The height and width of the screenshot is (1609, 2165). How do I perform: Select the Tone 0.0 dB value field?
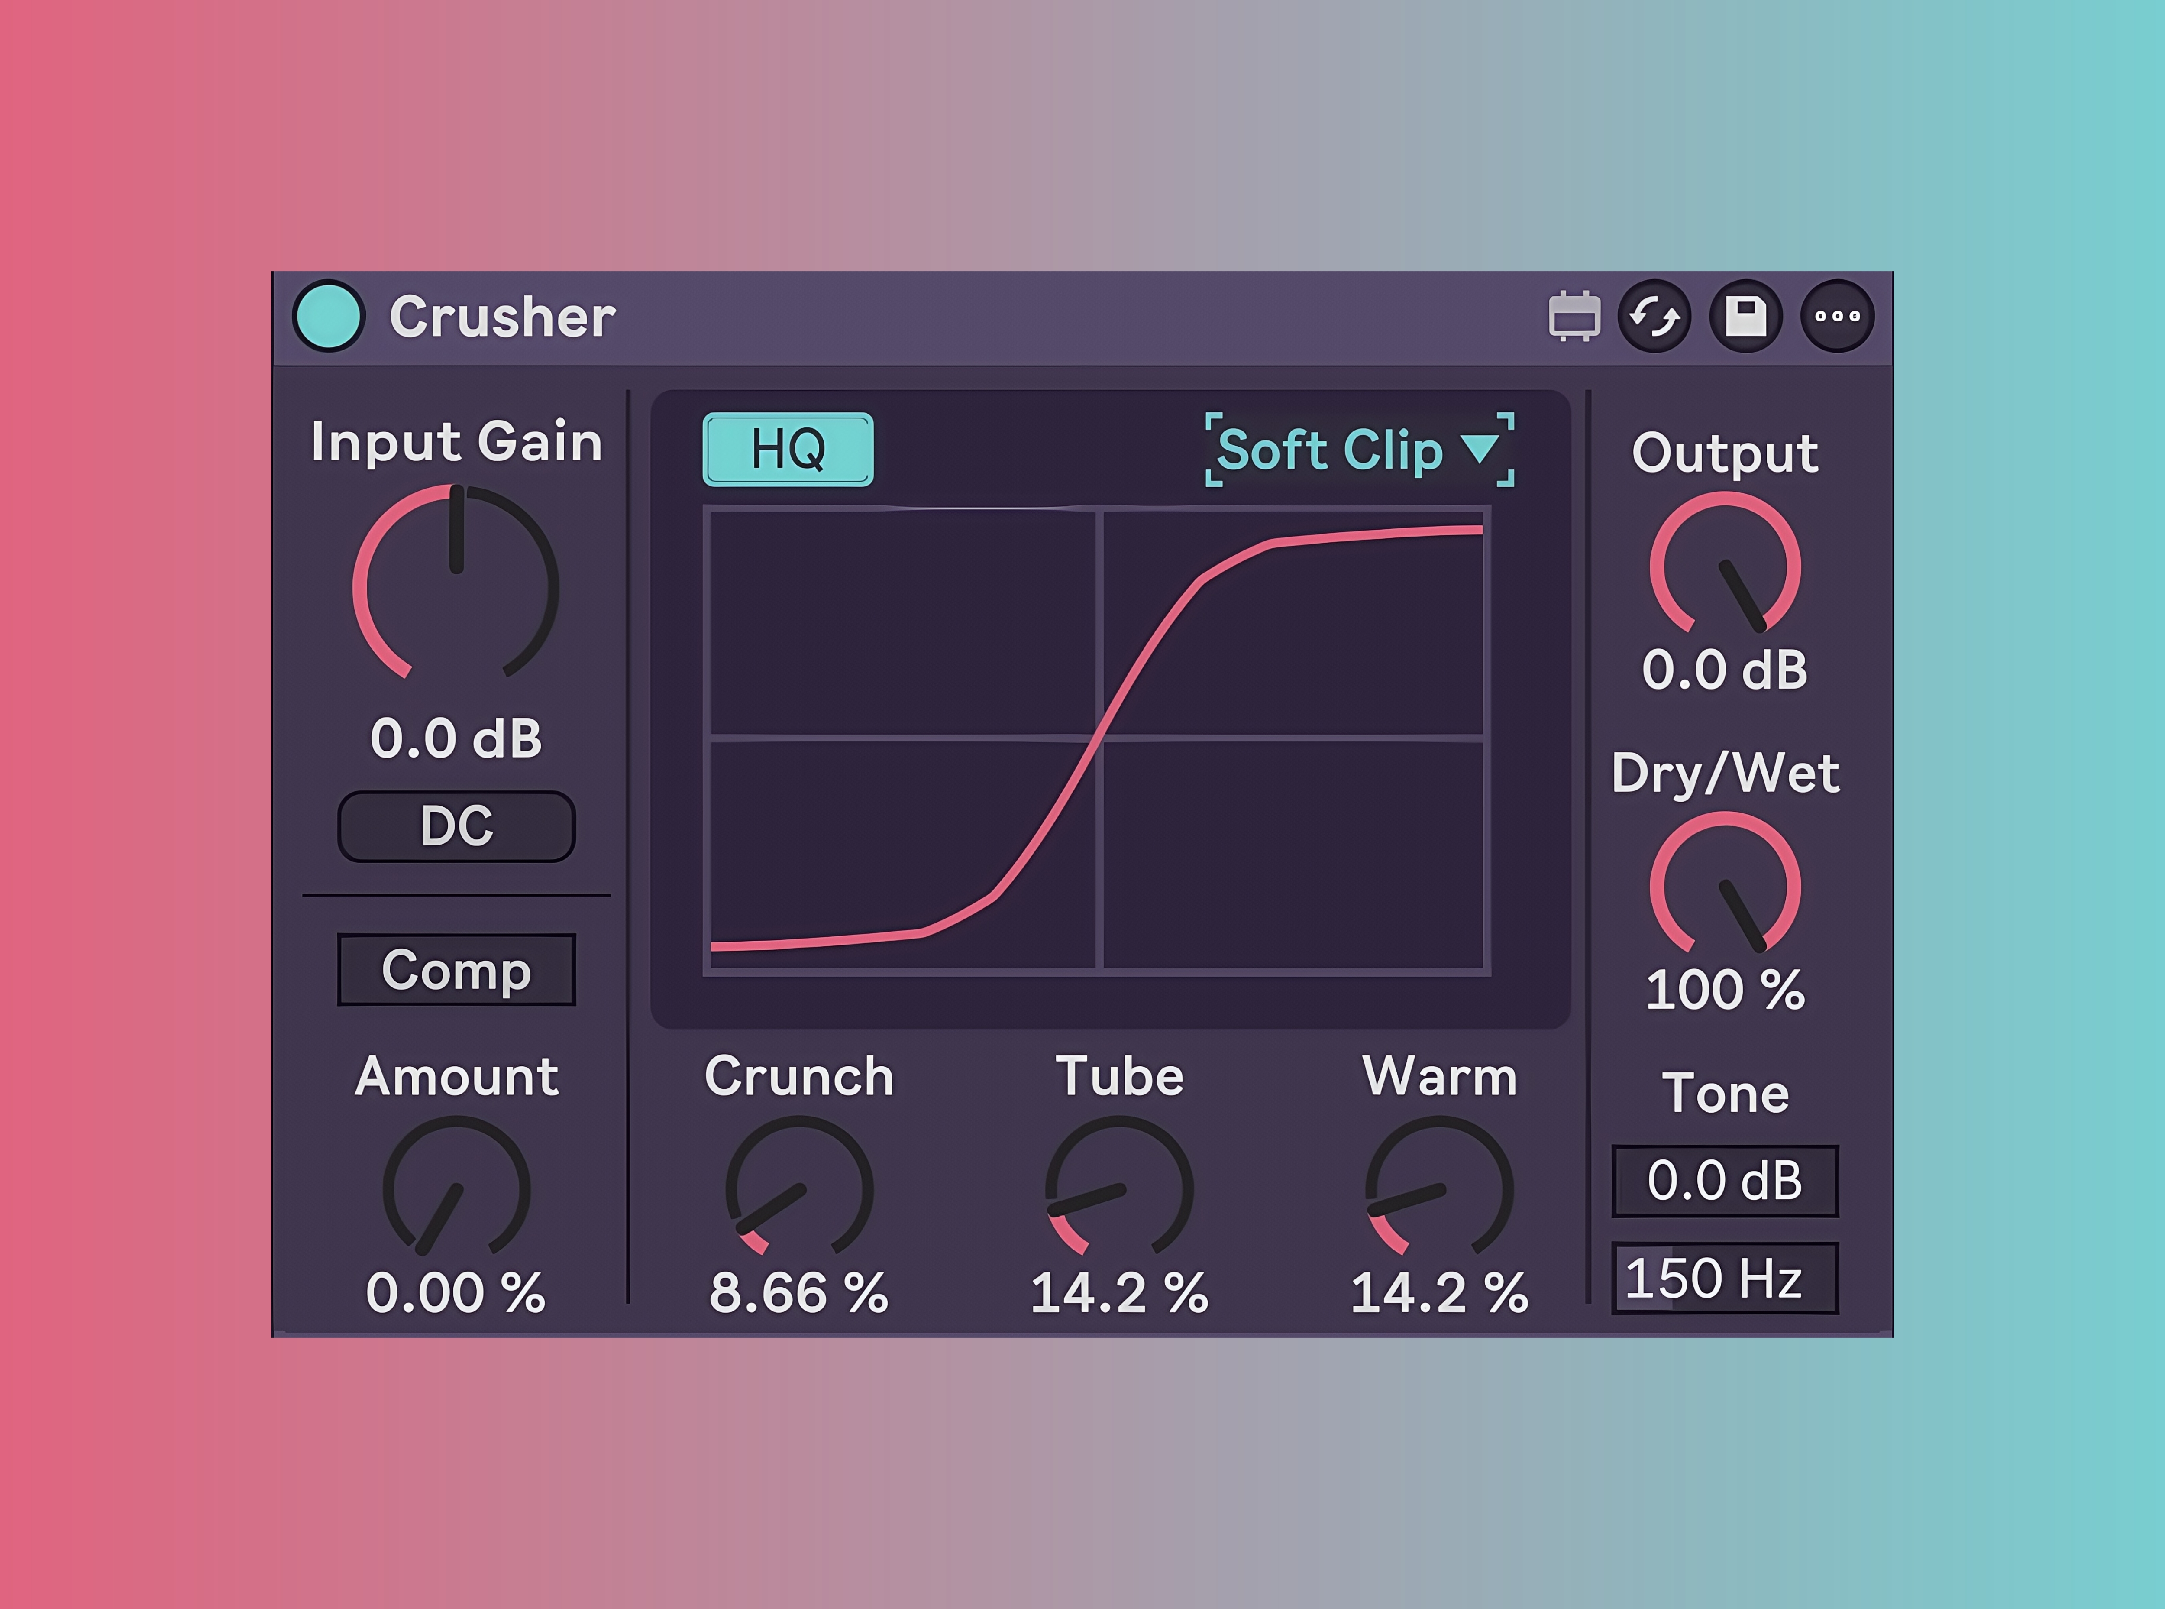click(1725, 1181)
